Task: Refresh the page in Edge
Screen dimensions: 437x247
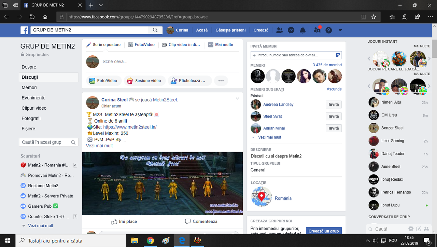Action: [x=32, y=17]
